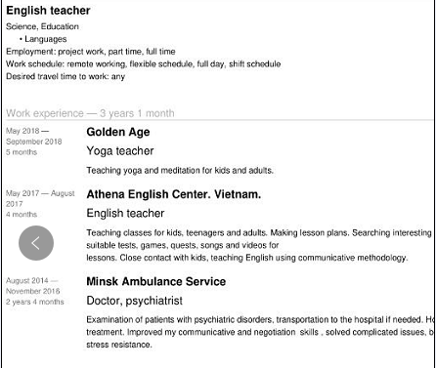Screen dimensions: 436x368
Task: Click the stress resistance description line
Action: click(119, 345)
